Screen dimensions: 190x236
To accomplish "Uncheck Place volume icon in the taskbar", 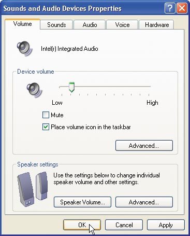I will 46,127.
